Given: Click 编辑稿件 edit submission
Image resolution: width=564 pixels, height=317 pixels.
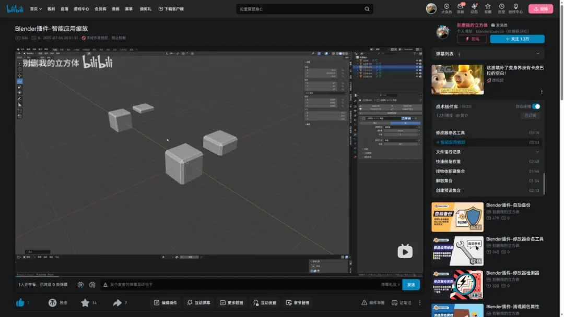Looking at the screenshot, I should tap(166, 302).
